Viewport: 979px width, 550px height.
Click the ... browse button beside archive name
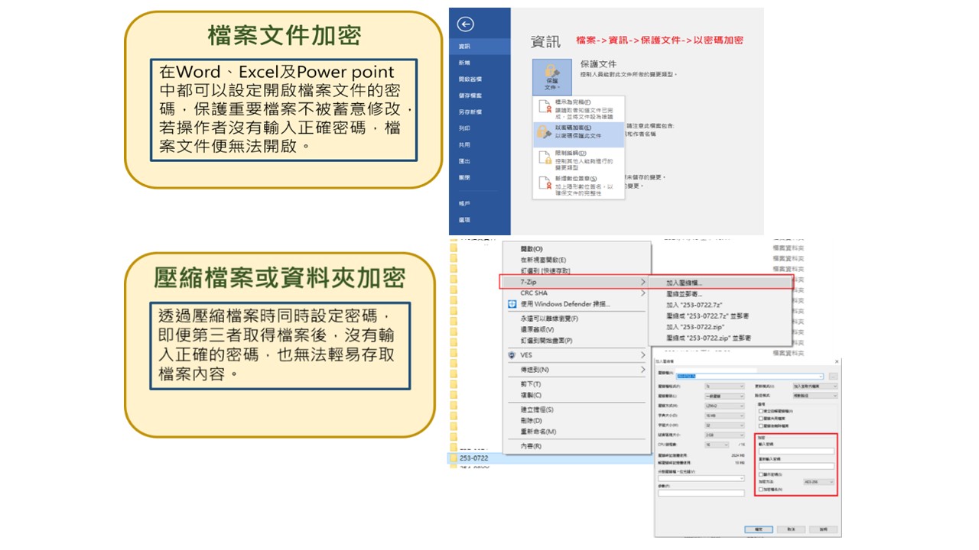click(x=833, y=377)
